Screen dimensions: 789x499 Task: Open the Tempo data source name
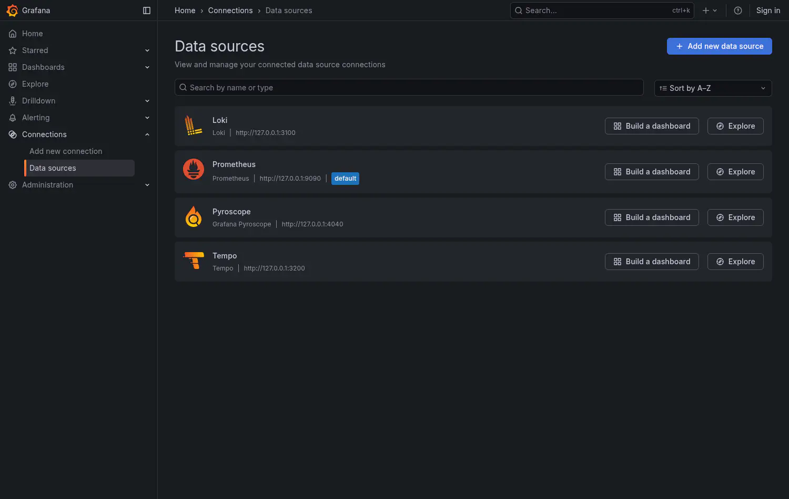point(225,256)
